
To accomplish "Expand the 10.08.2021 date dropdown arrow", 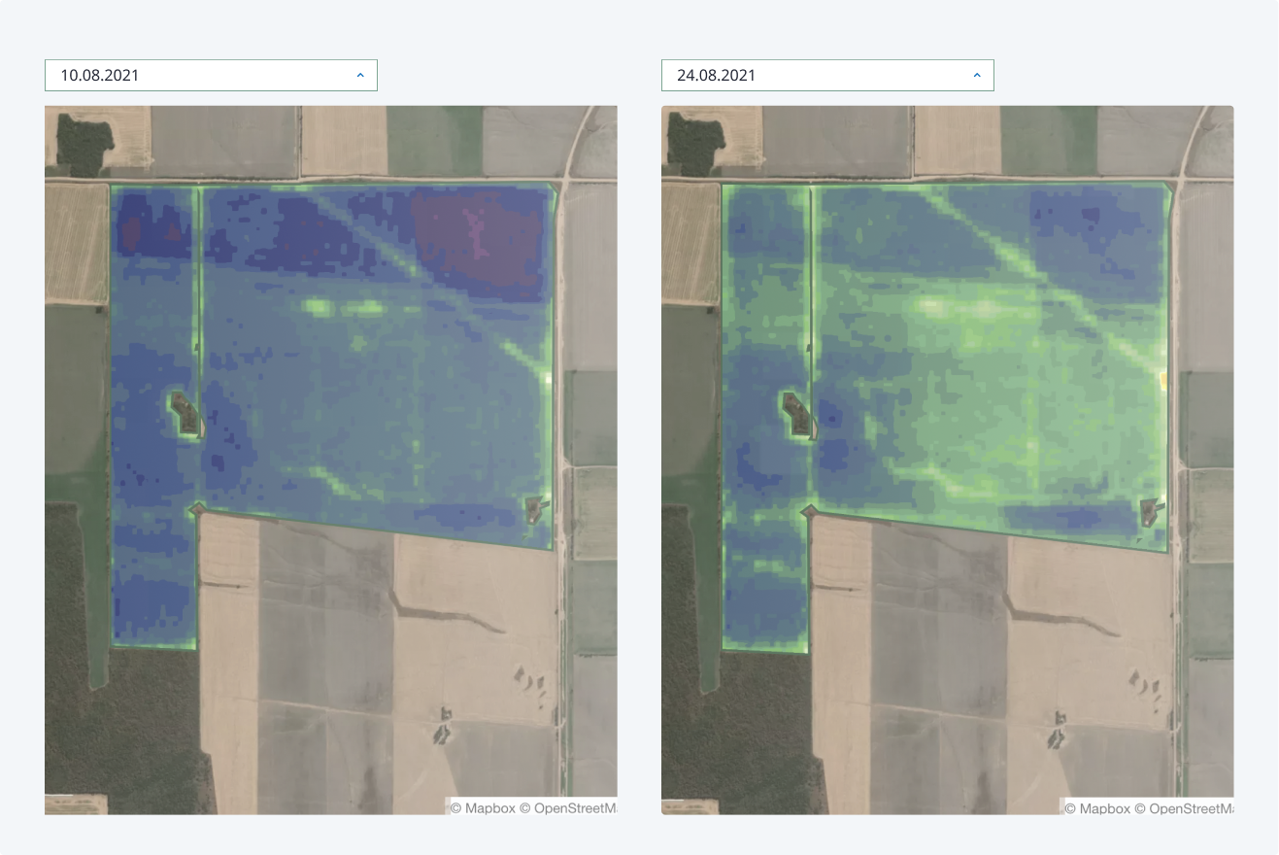I will click(x=360, y=75).
